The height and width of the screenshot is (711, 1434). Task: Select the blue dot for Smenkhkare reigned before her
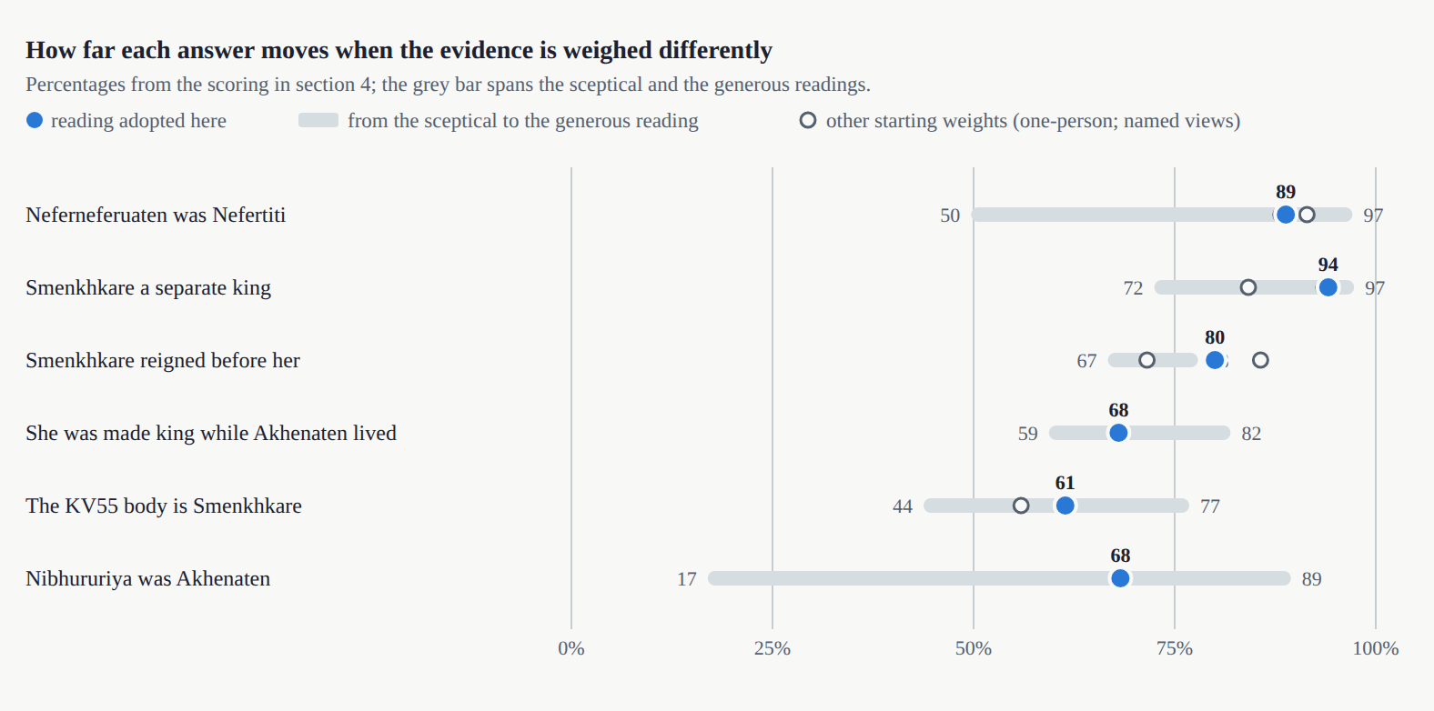tap(1215, 360)
